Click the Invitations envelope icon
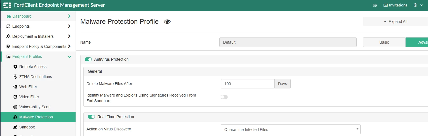The width and height of the screenshot is (428, 136). click(x=385, y=5)
